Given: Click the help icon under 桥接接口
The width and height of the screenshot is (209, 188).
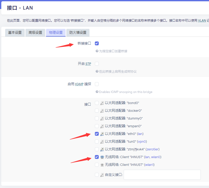Looking at the screenshot, I should pos(97,51).
